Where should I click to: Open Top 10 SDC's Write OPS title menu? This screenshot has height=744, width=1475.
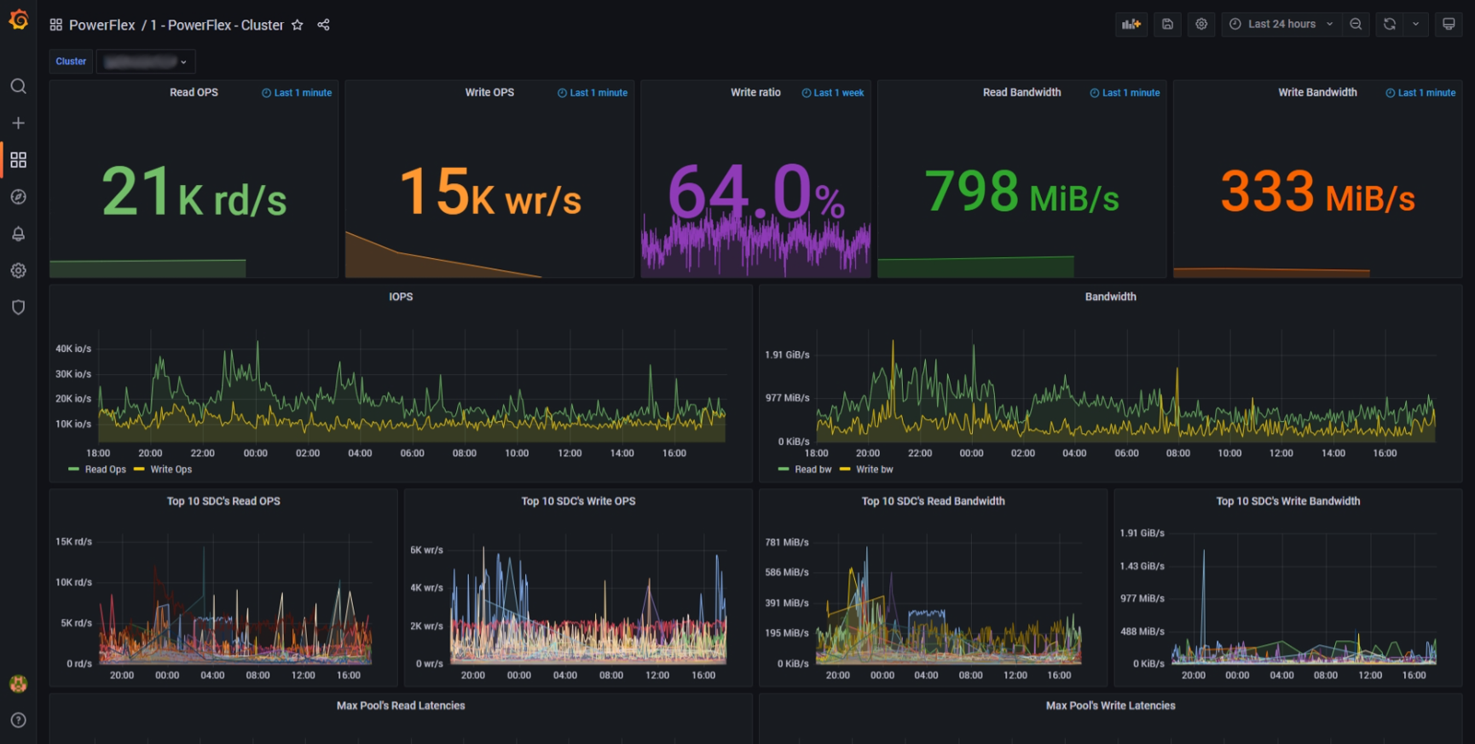[x=578, y=501]
